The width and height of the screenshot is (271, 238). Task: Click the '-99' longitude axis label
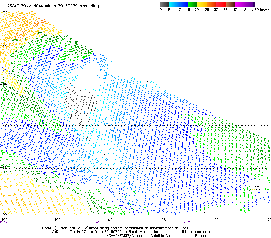[x=109, y=220]
